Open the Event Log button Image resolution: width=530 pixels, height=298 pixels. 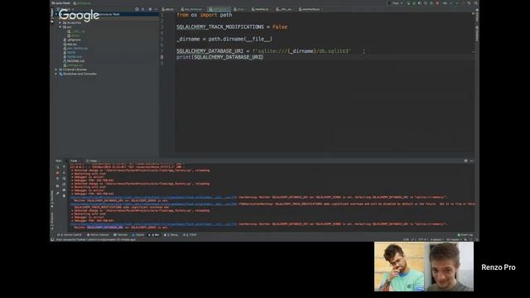[x=465, y=235]
